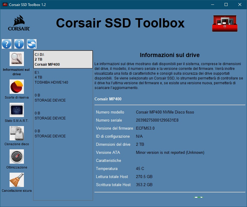This screenshot has width=247, height=207.
Task: Click the Corsair sails logo
Action: 19,23
